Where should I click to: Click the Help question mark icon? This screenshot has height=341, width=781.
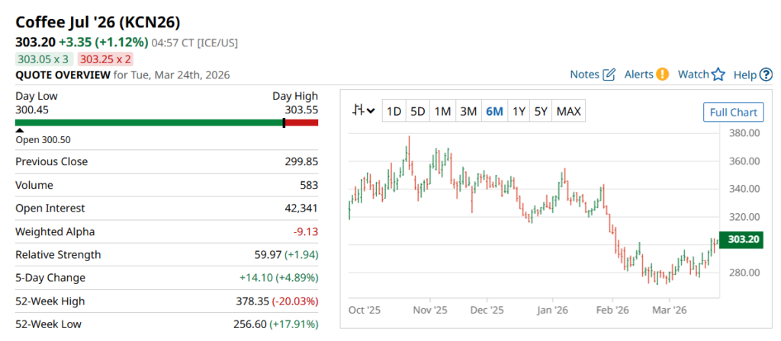pyautogui.click(x=766, y=75)
